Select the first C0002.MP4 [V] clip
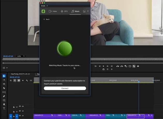163x119 pixels. point(45,116)
